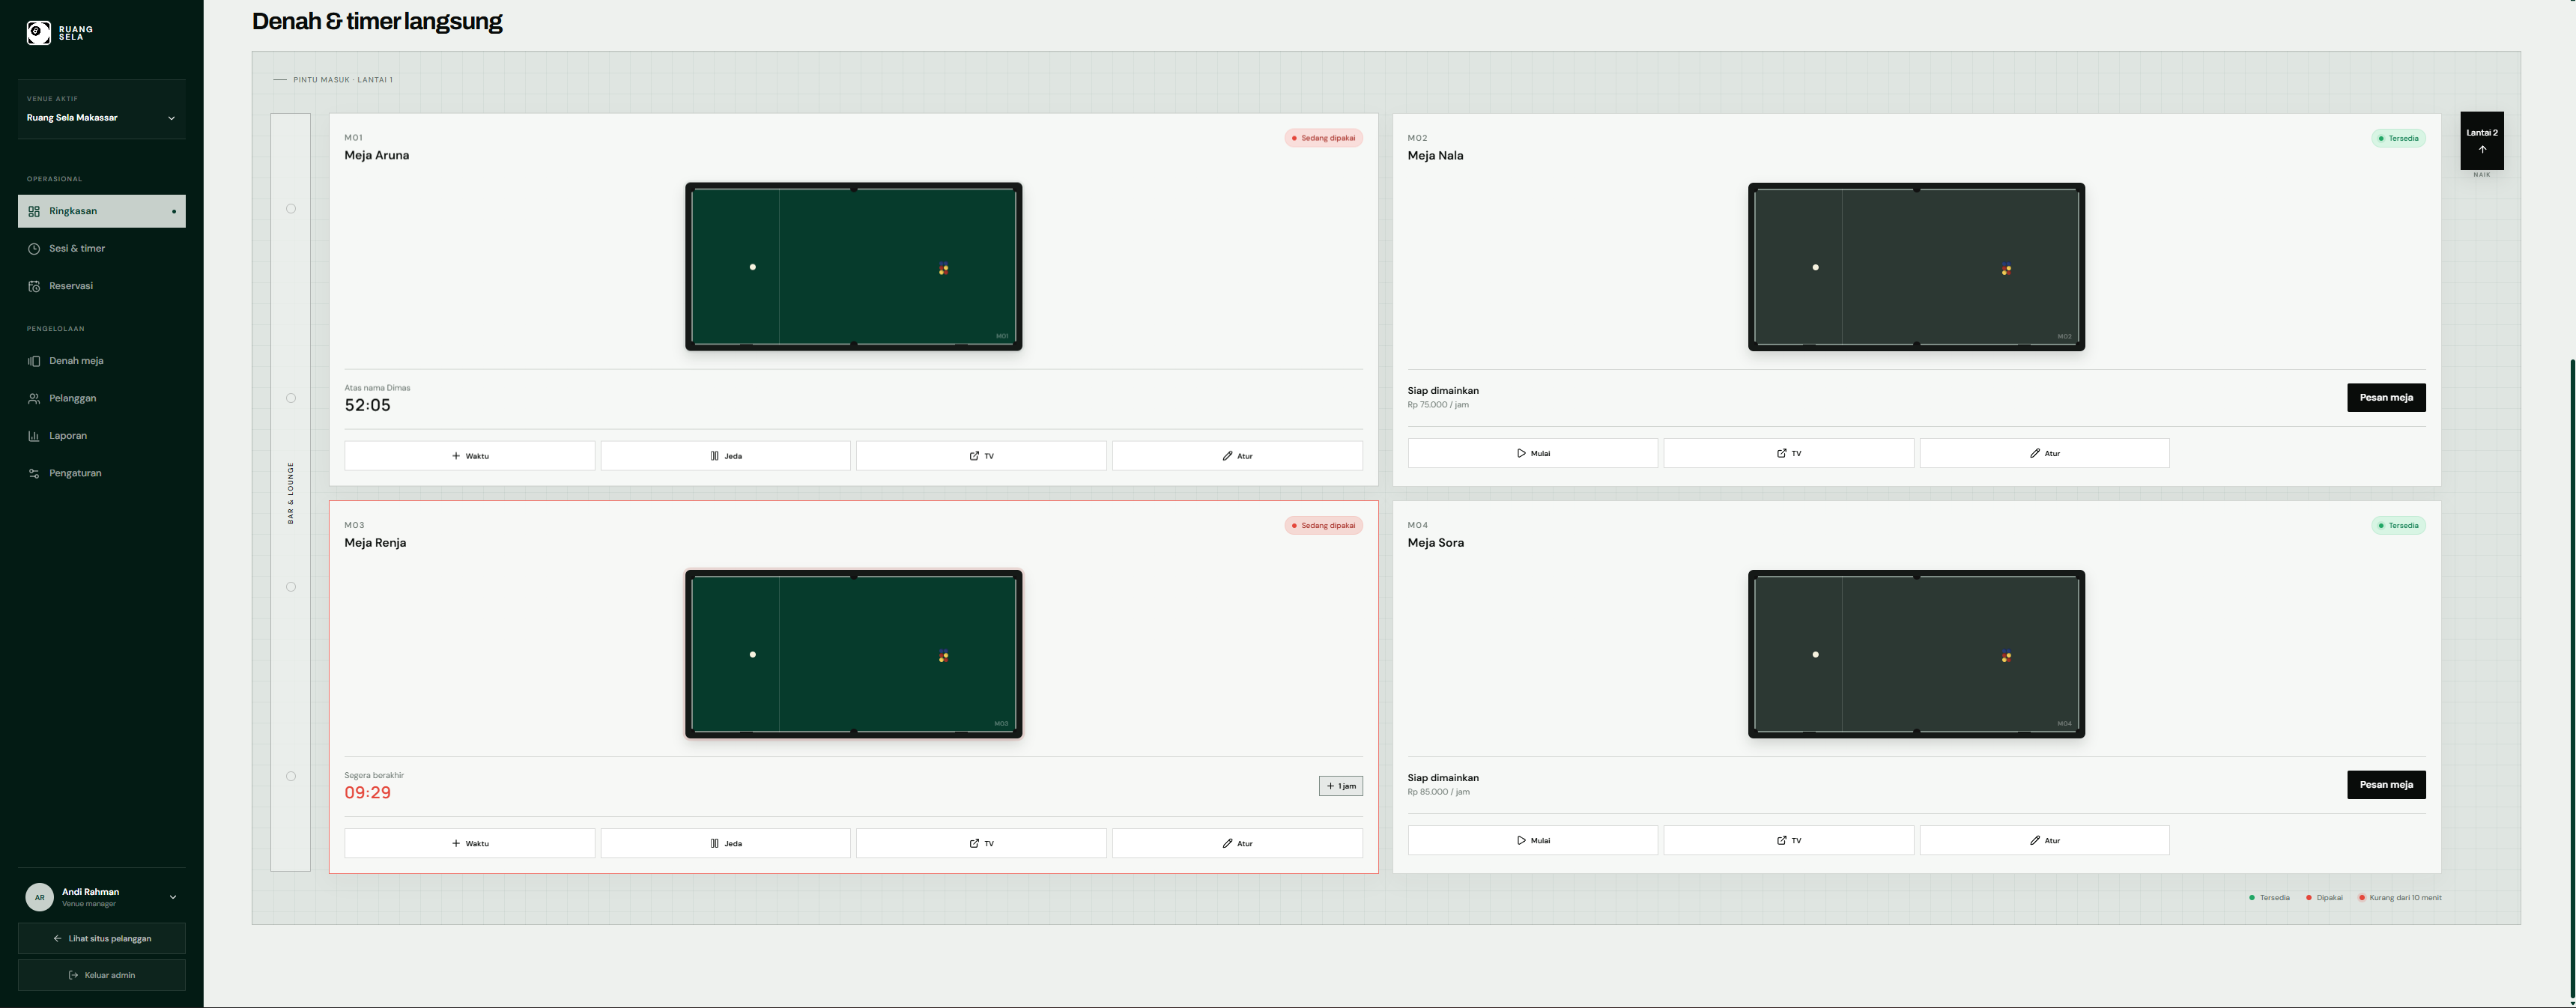Click the AR user avatar
The image size is (2576, 1008).
(39, 897)
